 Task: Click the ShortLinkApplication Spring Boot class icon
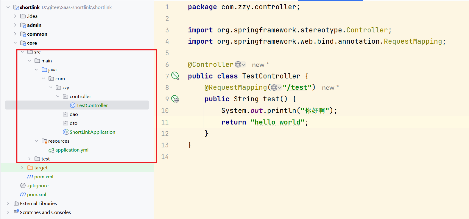tap(66, 132)
